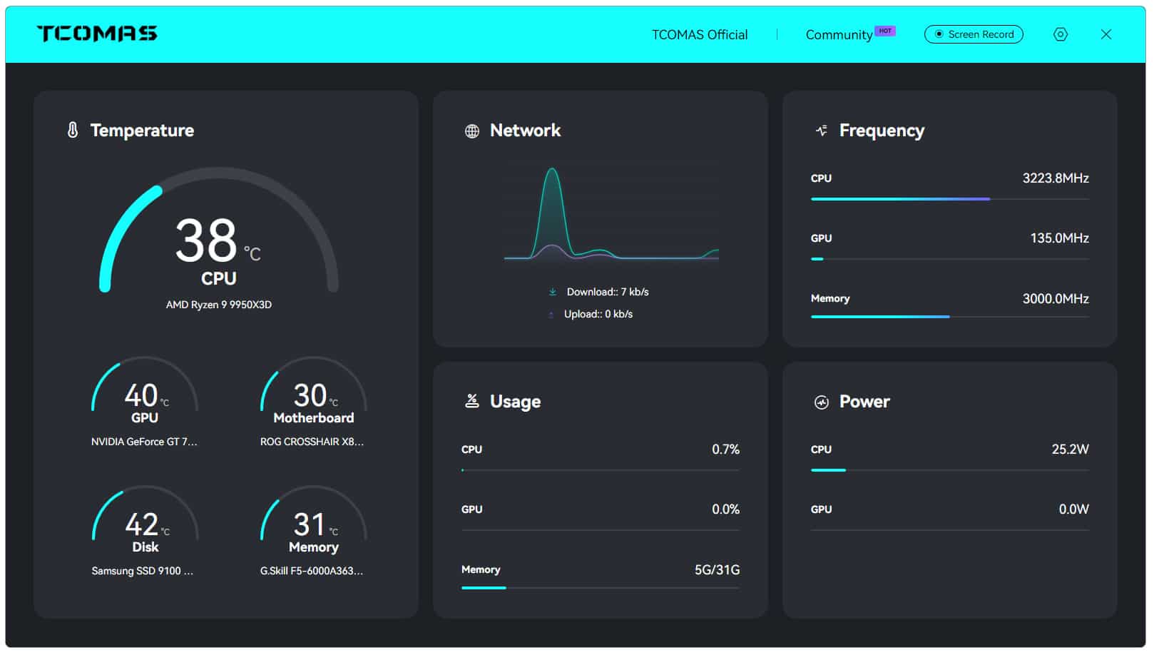Viewport: 1154px width, 655px height.
Task: Click the Disk temperature gauge
Action: pos(145,514)
